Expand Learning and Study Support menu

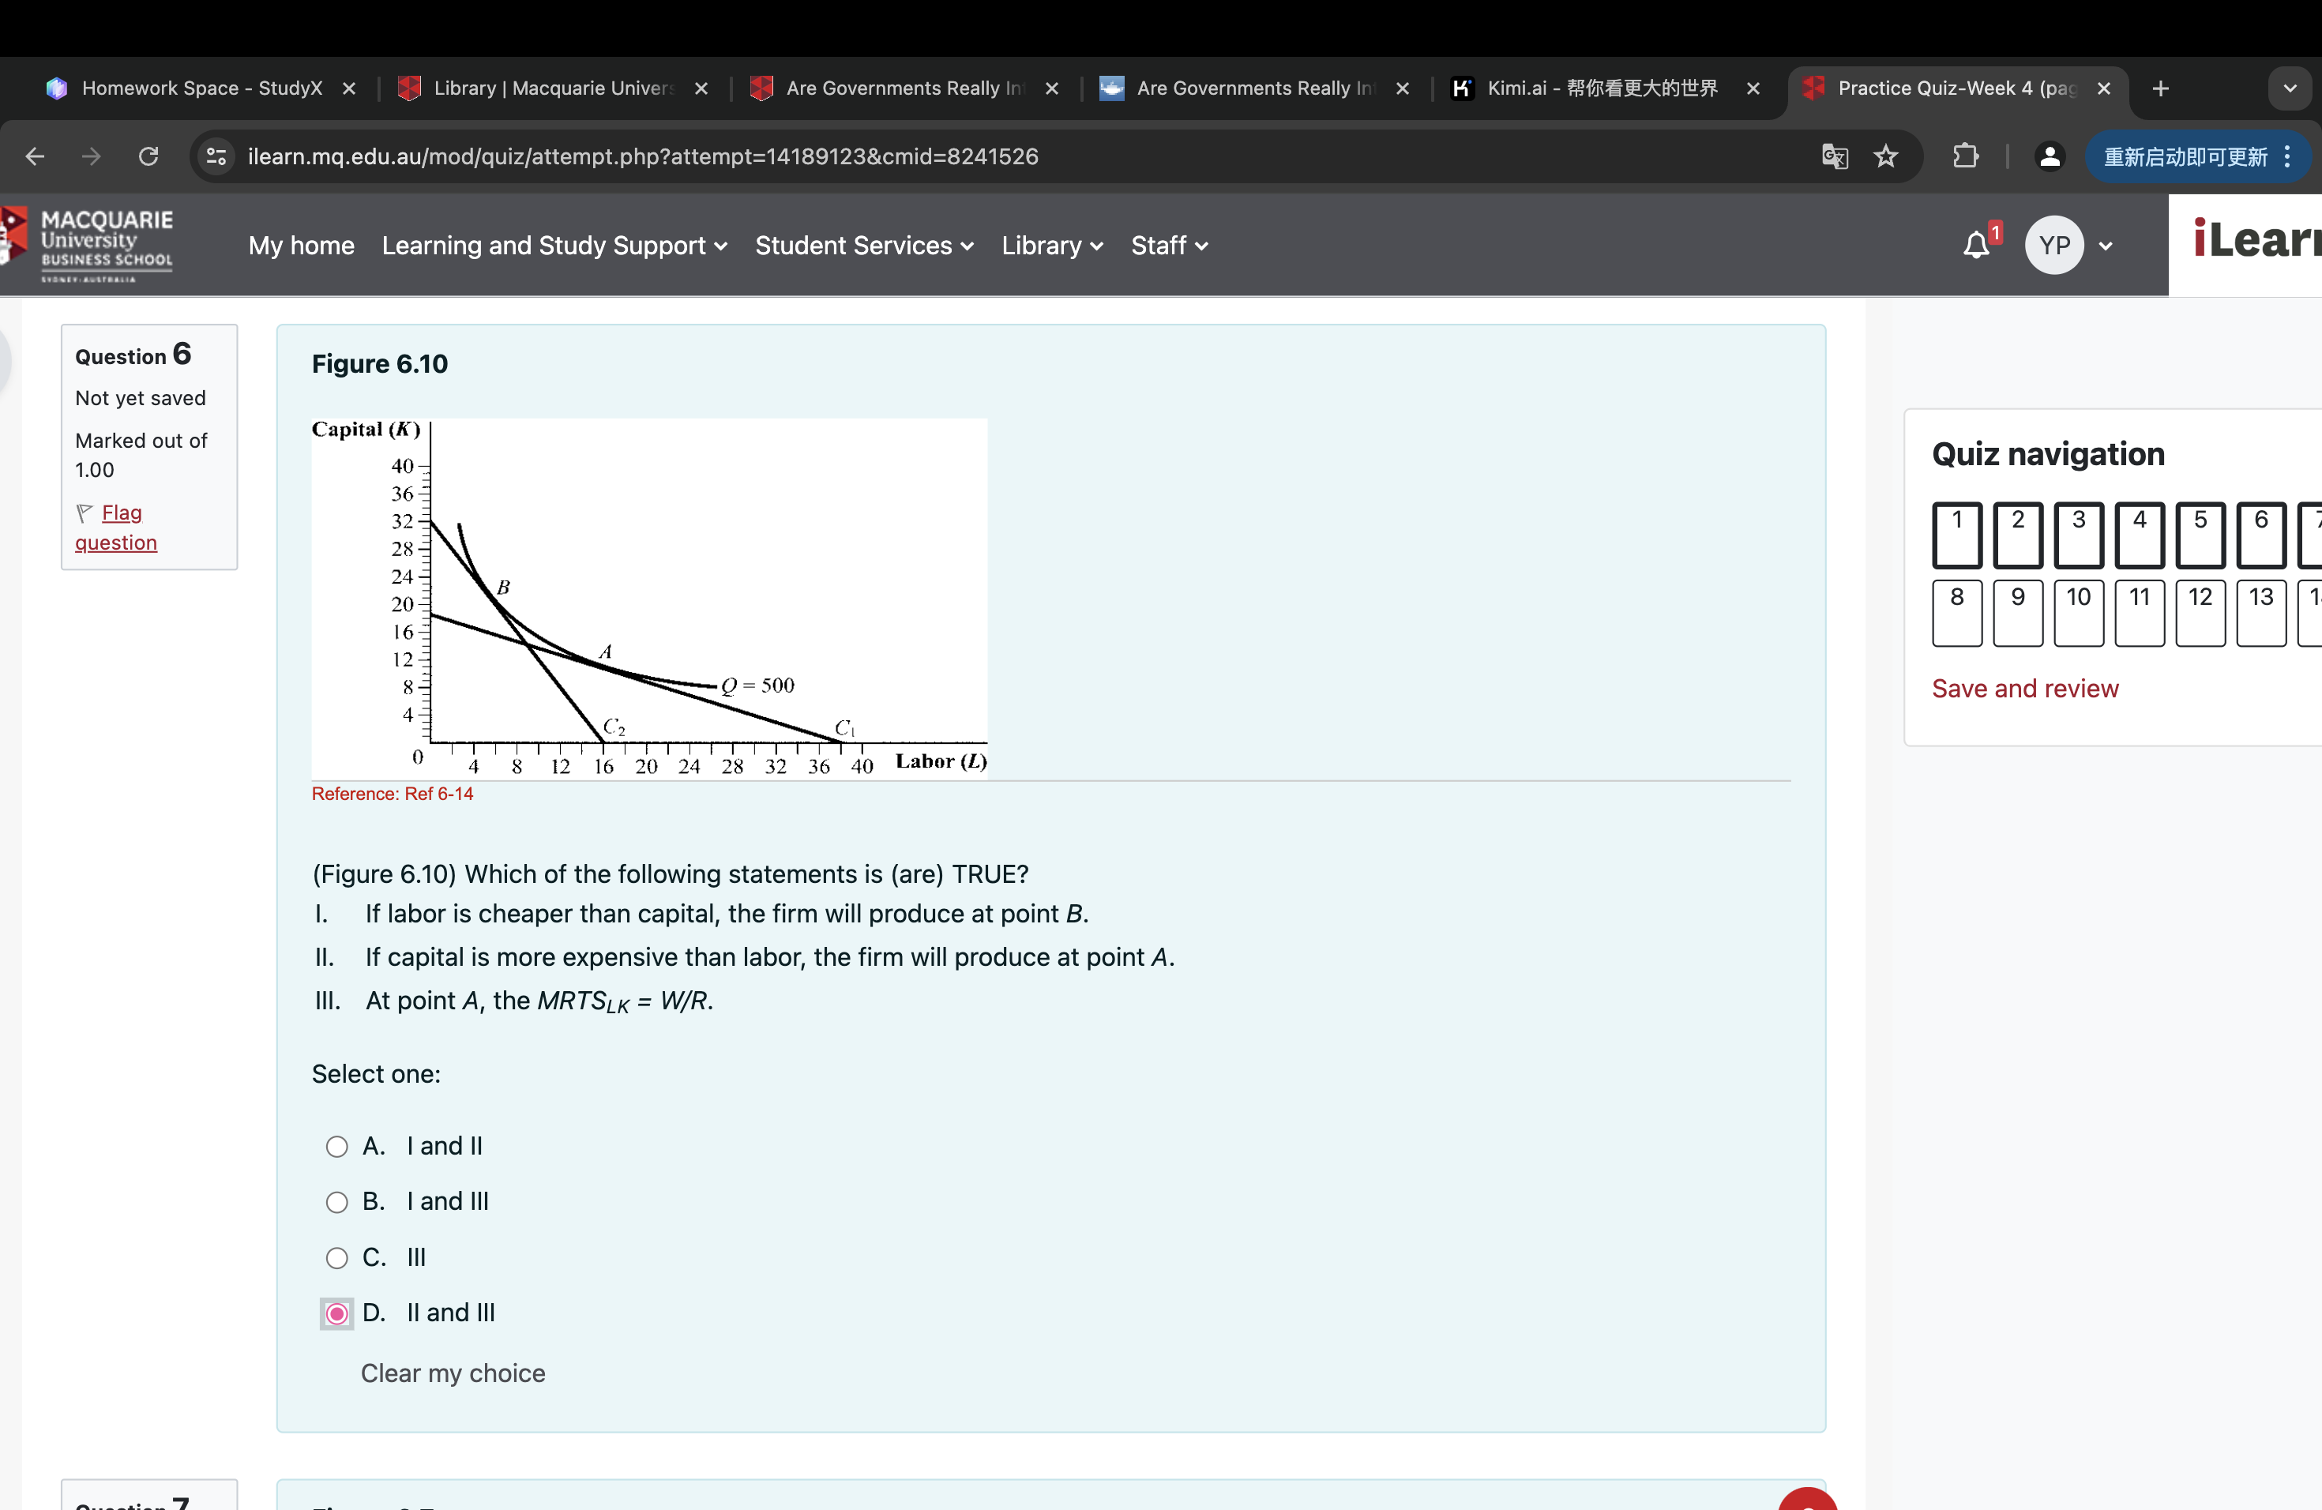point(554,246)
